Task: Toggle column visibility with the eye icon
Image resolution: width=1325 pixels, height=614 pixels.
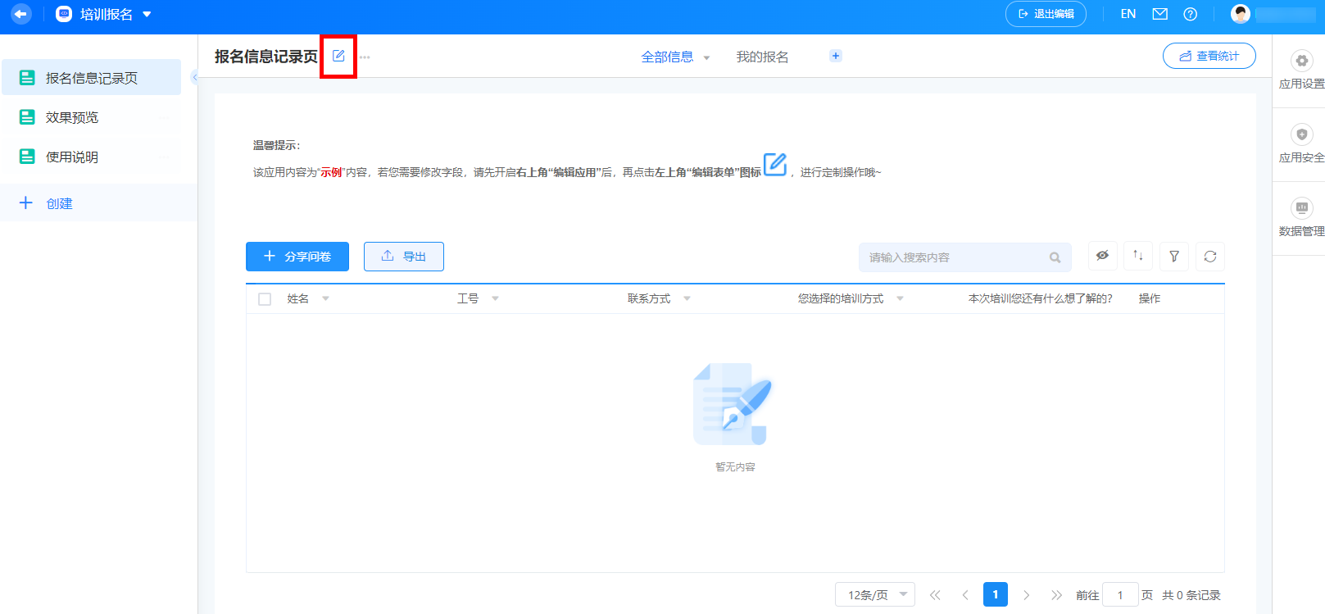Action: pyautogui.click(x=1103, y=256)
